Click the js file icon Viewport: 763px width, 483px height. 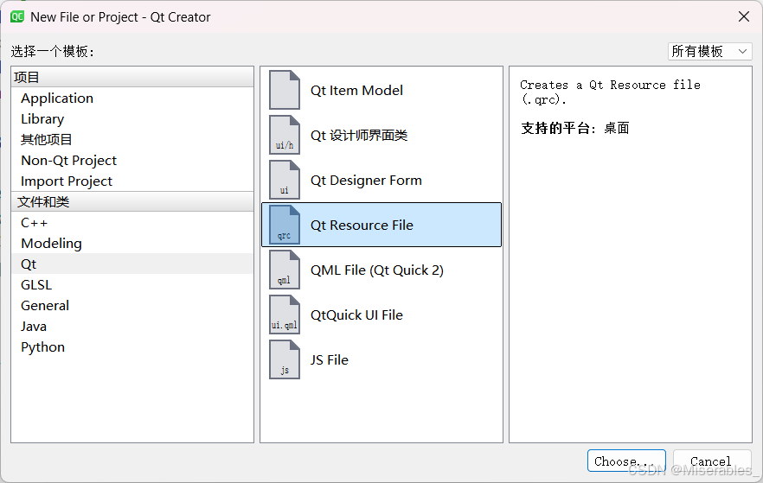285,359
